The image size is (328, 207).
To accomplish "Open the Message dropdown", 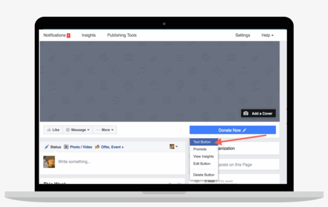I will pyautogui.click(x=78, y=130).
